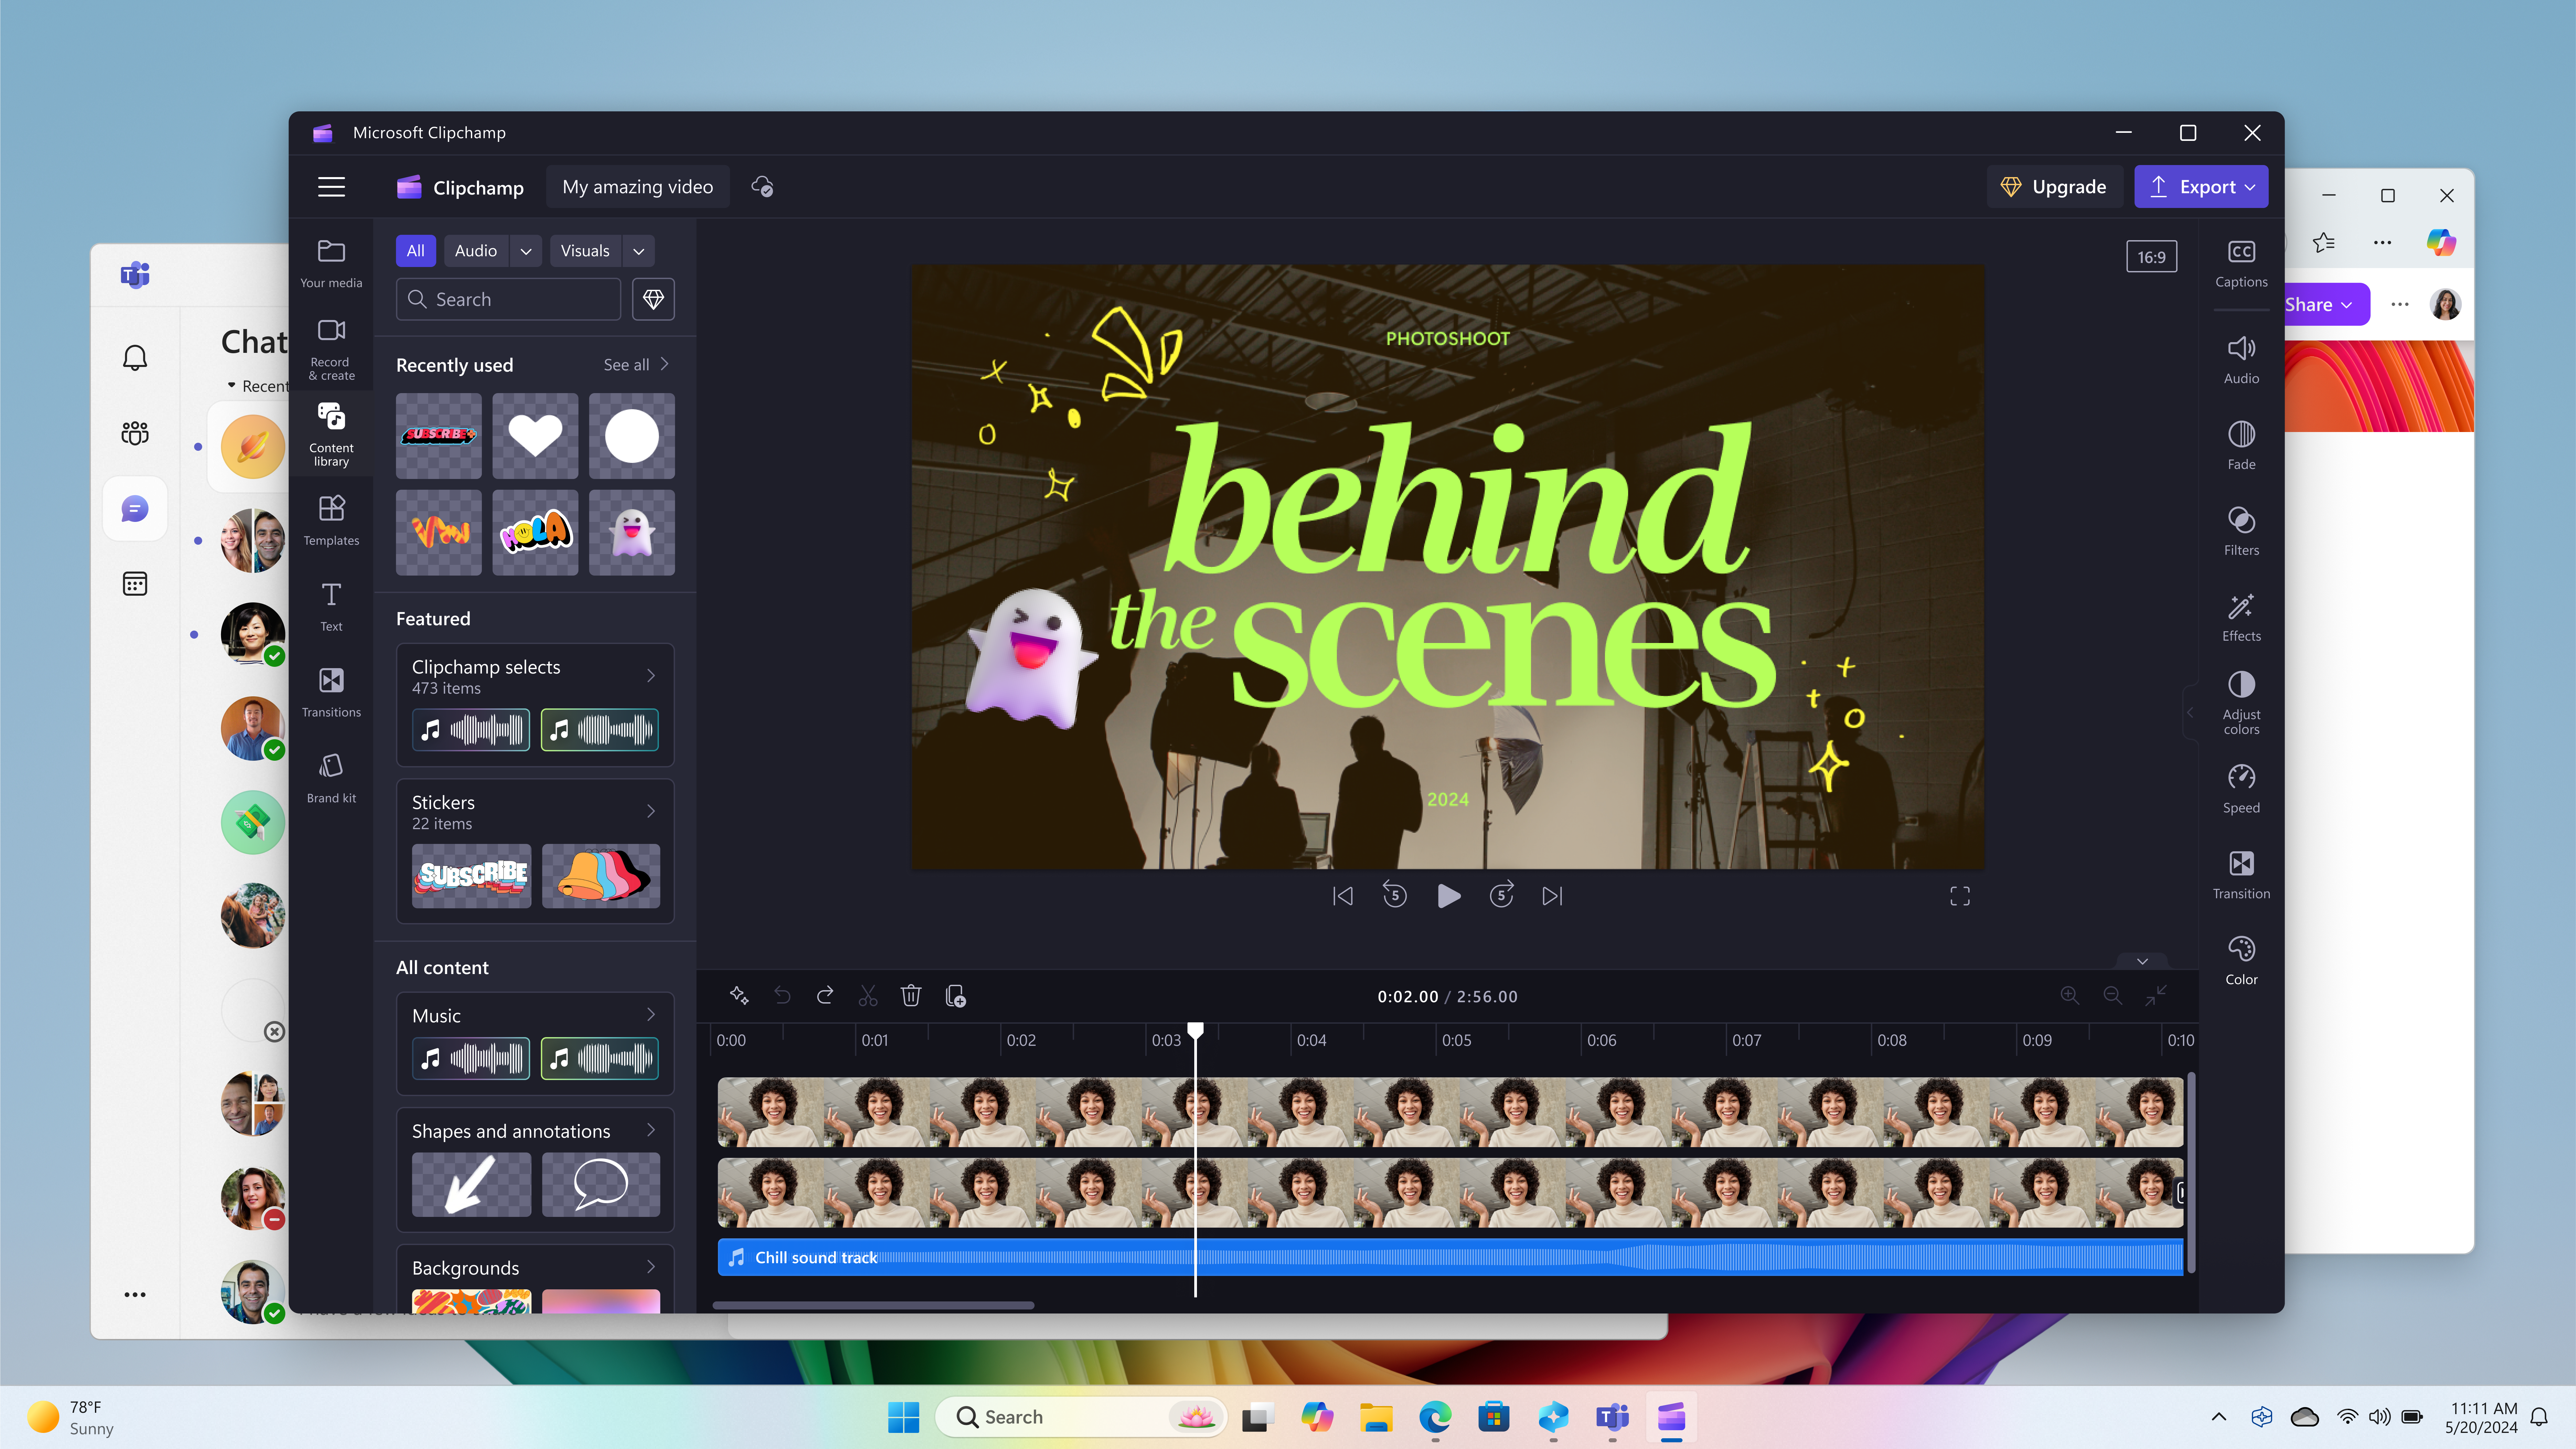
Task: Open the Export dropdown
Action: [2201, 187]
